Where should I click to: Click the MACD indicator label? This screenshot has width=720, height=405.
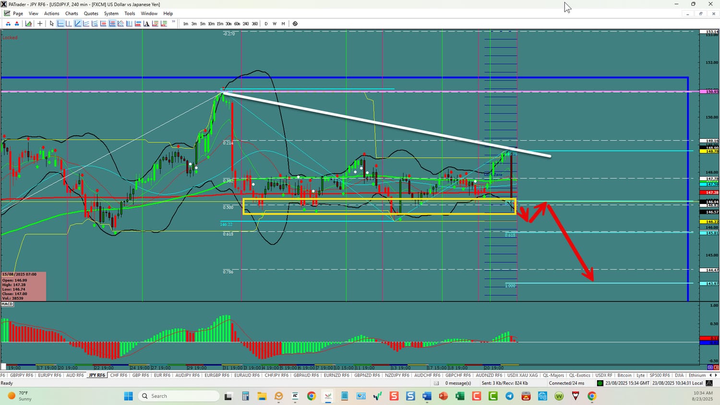pyautogui.click(x=7, y=304)
